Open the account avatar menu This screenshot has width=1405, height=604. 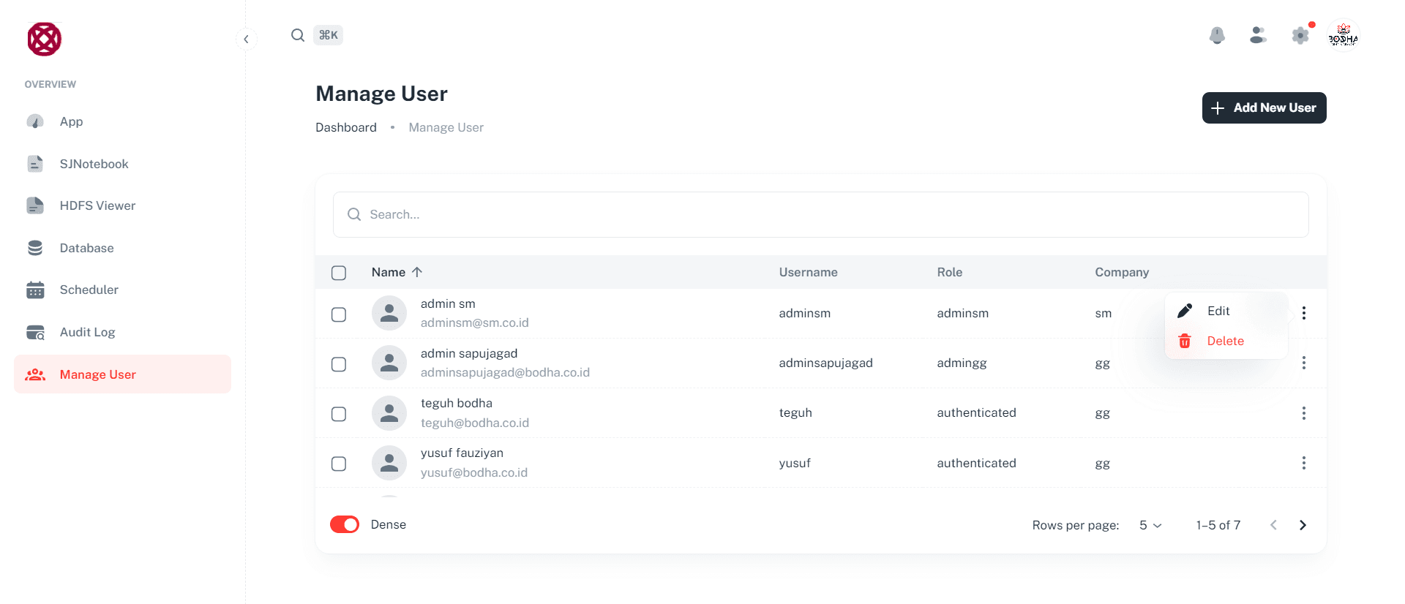[x=1343, y=35]
